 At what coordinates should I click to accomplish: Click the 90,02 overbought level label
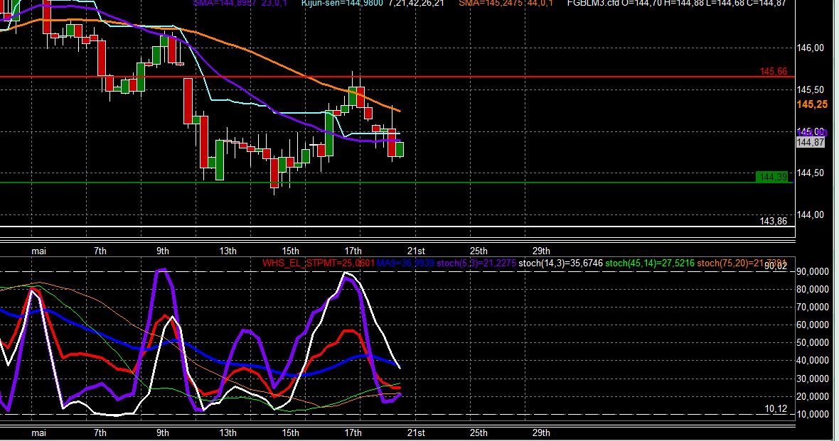(x=775, y=266)
